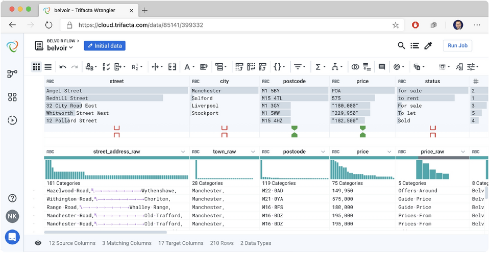The height and width of the screenshot is (253, 489).
Task: Select the eyedropper tool icon
Action: 428,46
